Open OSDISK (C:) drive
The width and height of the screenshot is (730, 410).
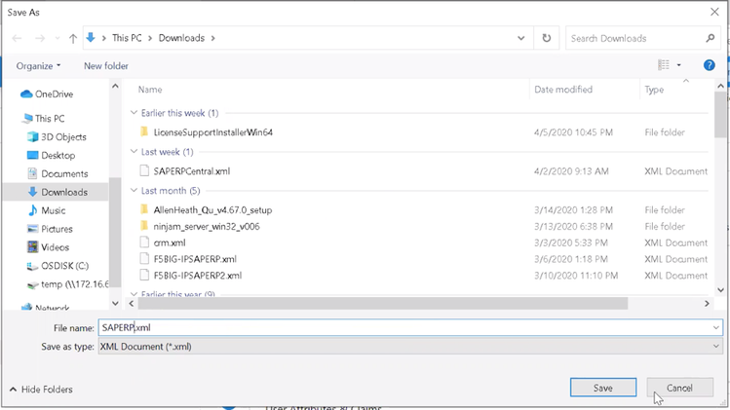pos(58,266)
